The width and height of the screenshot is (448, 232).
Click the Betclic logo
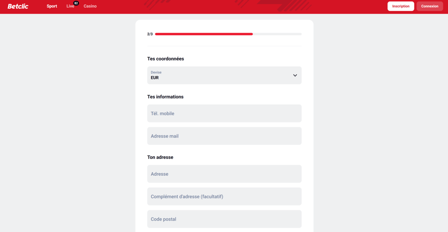tap(18, 6)
